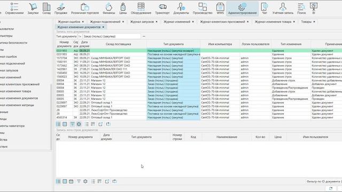Image resolution: width=342 pixels, height=192 pixels.
Task: Click export icon in lower grid toolbar
Action: (107, 181)
